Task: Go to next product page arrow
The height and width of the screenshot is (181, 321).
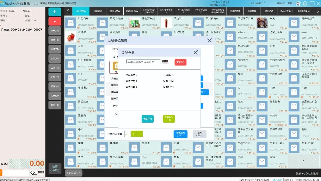Action: [x=314, y=162]
